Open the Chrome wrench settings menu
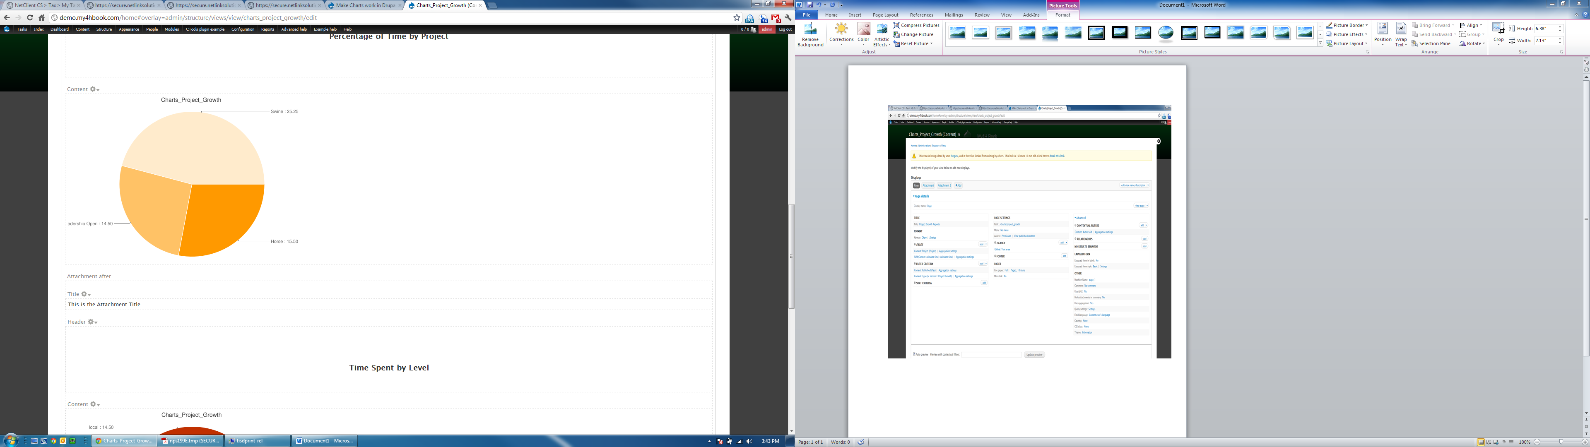This screenshot has height=447, width=1590. [x=788, y=18]
